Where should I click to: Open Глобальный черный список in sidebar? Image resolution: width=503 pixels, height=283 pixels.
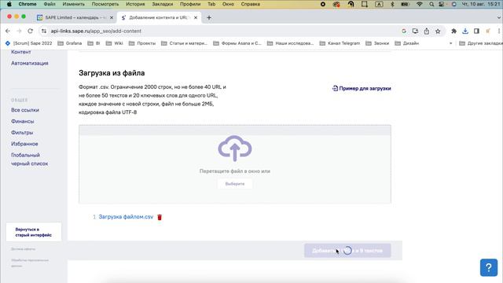point(30,159)
